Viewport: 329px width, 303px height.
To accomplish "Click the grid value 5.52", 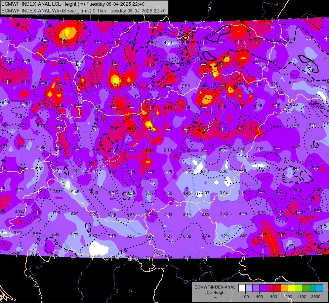I will (205, 172).
